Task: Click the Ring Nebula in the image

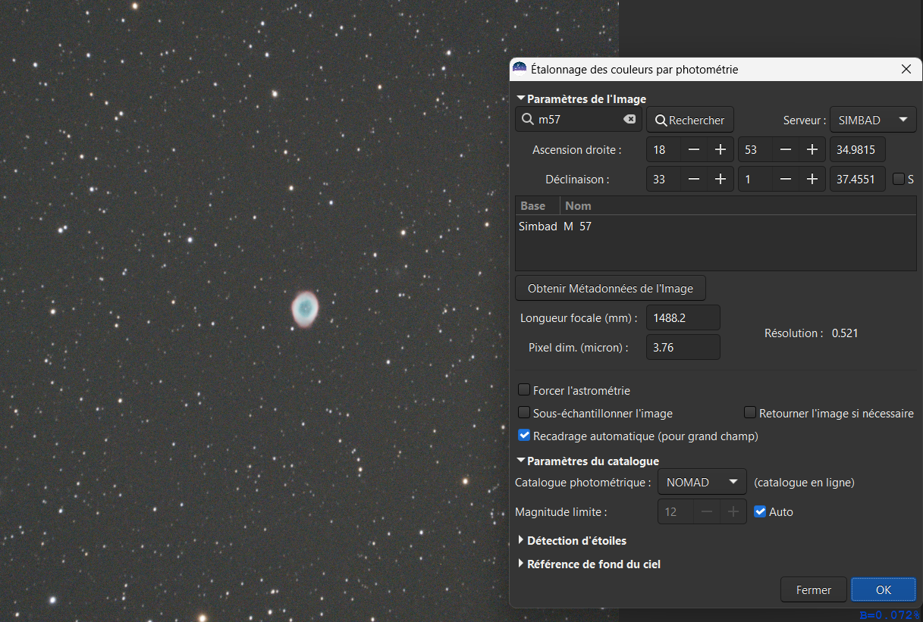Action: tap(305, 308)
